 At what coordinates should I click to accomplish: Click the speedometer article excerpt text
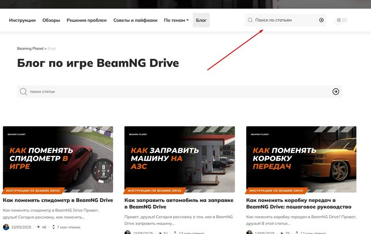point(51,214)
